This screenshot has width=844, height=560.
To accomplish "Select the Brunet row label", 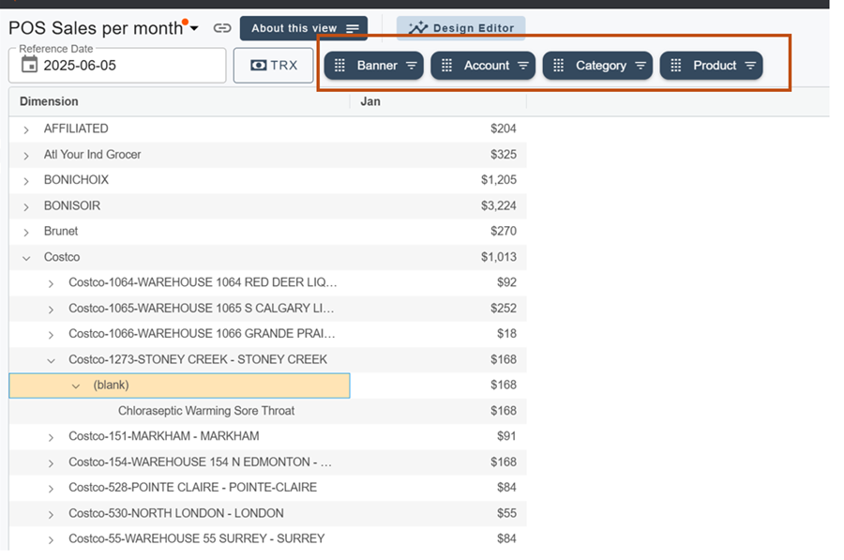I will pos(61,231).
